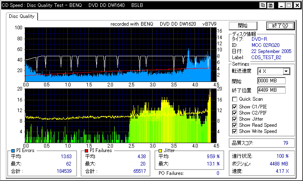Click the date 22 September 2005
The width and height of the screenshot is (303, 181).
(x=271, y=51)
